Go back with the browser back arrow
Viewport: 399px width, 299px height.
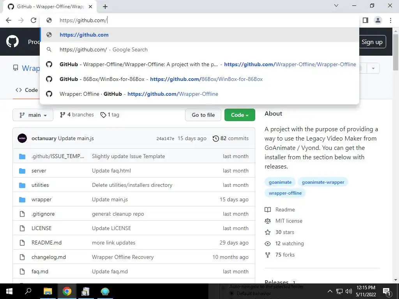[x=9, y=20]
